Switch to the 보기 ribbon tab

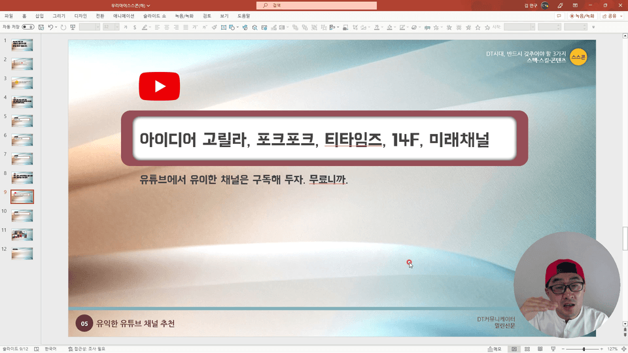click(x=224, y=16)
